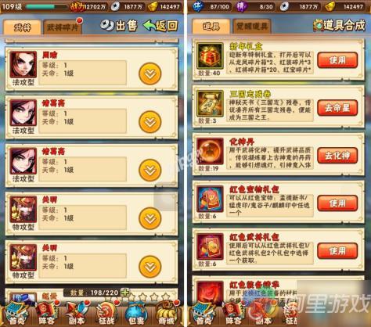
Task: Switch to the 觉醒道具 tab
Action: pos(252,27)
